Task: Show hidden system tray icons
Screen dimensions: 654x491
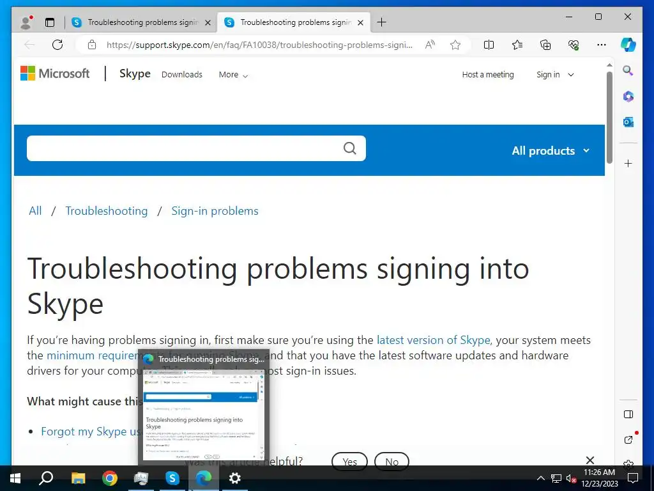Action: pos(540,478)
